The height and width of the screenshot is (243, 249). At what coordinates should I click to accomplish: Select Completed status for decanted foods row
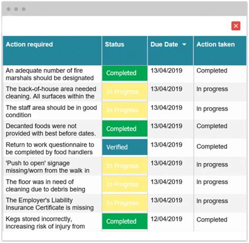(x=124, y=129)
